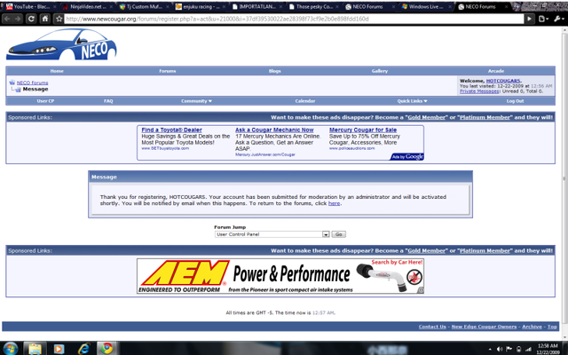
Task: Click the Chrome icon in taskbar
Action: 106,347
